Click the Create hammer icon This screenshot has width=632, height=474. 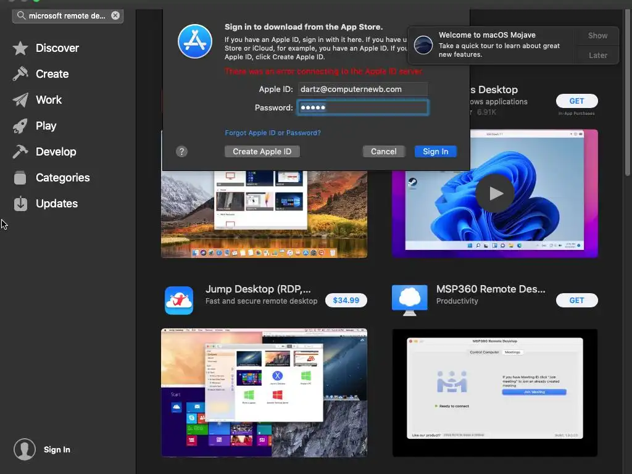tap(20, 74)
